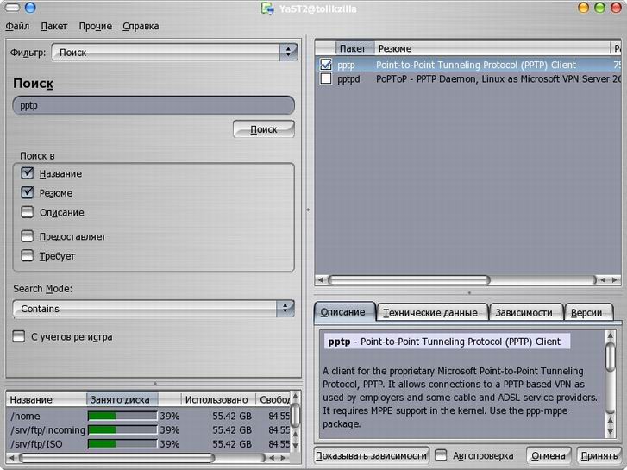Image resolution: width=627 pixels, height=470 pixels.
Task: Switch to the Технические данные tab
Action: point(430,312)
